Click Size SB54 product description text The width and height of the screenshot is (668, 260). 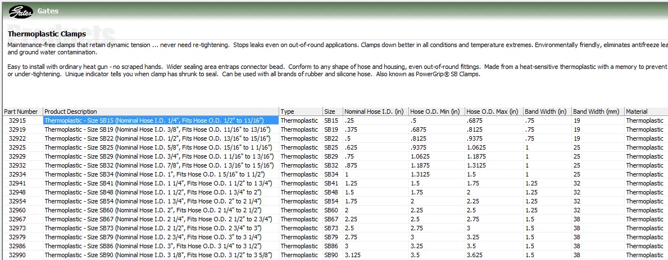coord(153,201)
